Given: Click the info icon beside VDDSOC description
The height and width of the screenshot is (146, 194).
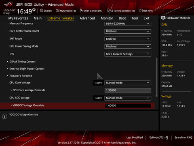Looking at the screenshot, I should pyautogui.click(x=4, y=116).
